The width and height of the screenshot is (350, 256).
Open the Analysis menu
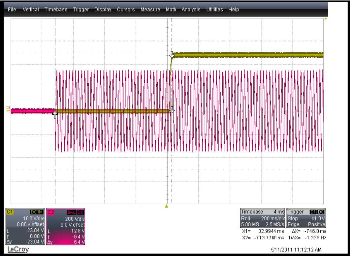191,10
